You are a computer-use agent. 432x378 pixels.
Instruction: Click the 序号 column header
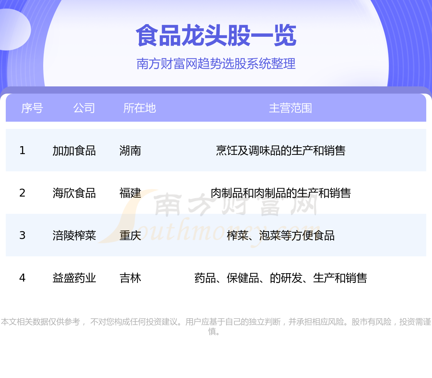pyautogui.click(x=32, y=108)
